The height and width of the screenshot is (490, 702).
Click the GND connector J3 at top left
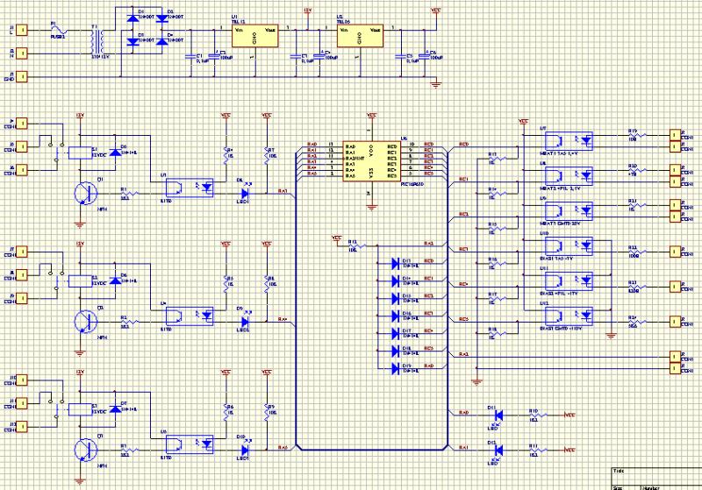(x=23, y=76)
